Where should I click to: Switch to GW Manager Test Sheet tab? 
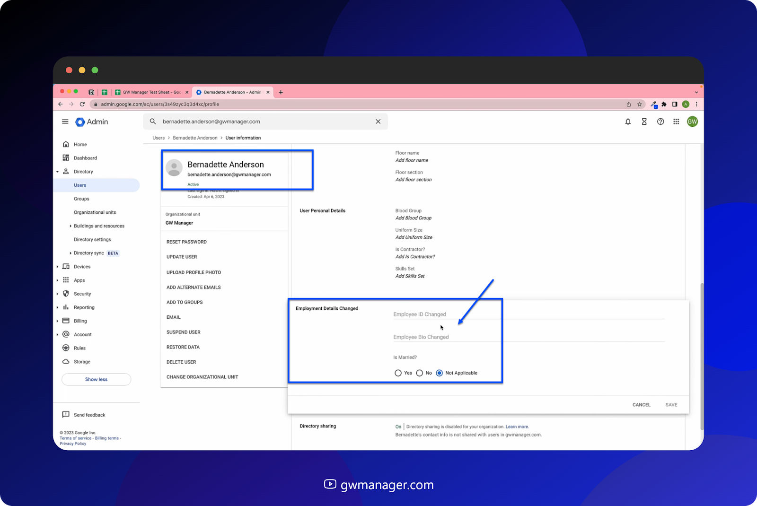pos(151,92)
